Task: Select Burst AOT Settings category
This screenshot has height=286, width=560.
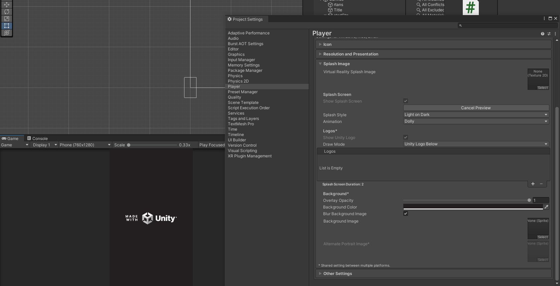Action: [246, 44]
